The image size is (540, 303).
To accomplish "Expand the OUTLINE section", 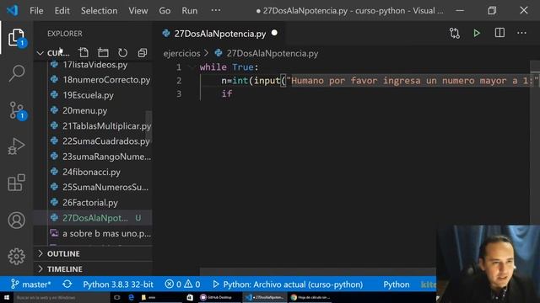I will (63, 253).
